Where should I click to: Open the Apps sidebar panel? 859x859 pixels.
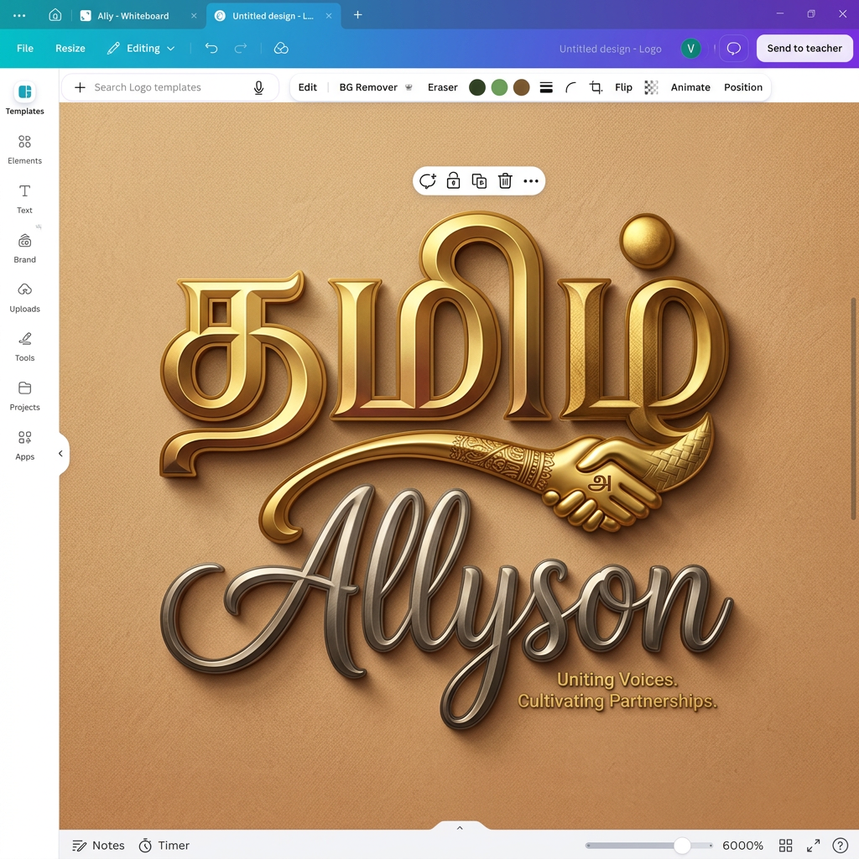[24, 445]
